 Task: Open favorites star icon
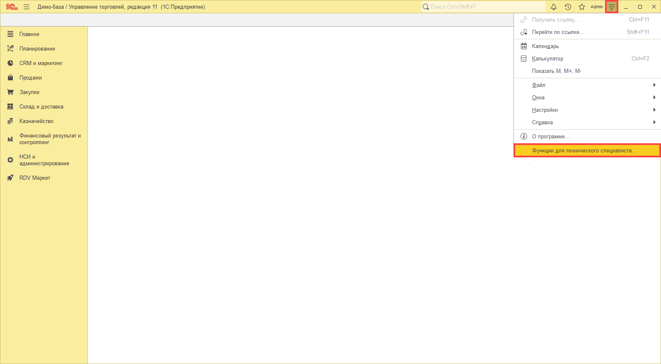point(582,7)
